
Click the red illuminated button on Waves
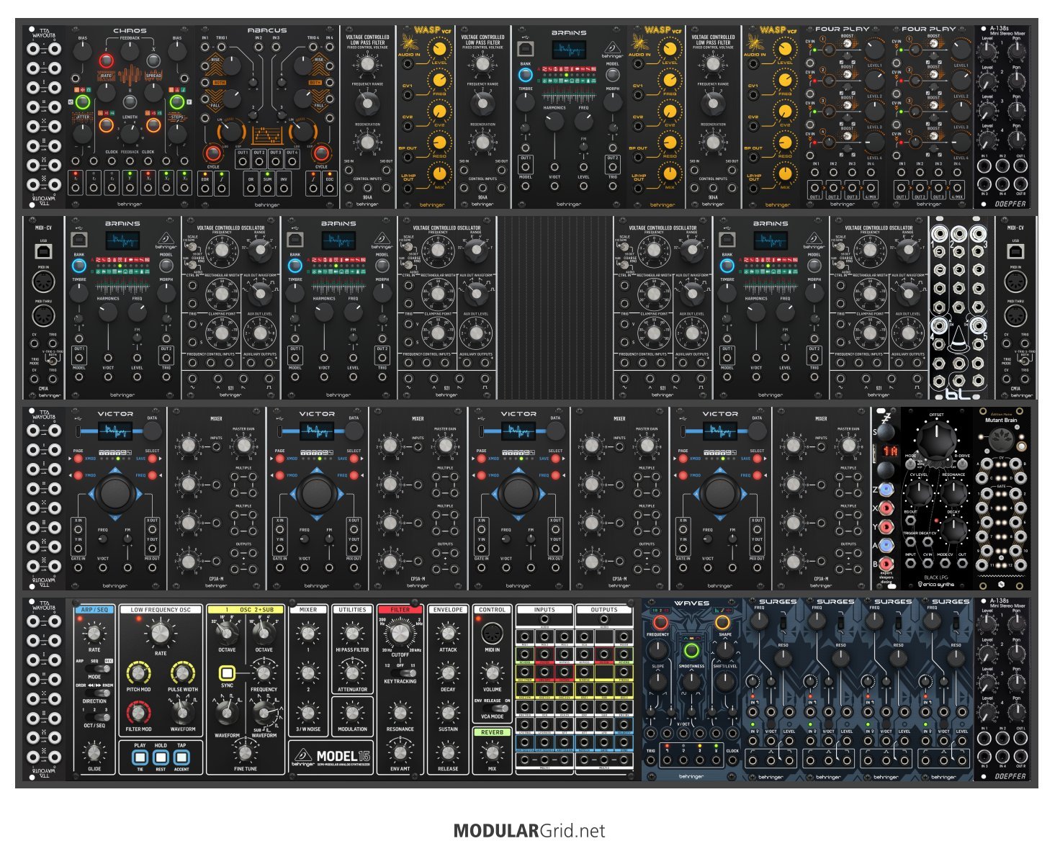click(660, 623)
